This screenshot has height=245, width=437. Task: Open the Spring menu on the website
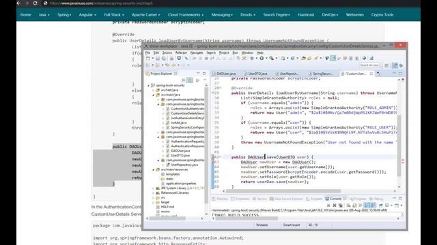[x=64, y=15]
